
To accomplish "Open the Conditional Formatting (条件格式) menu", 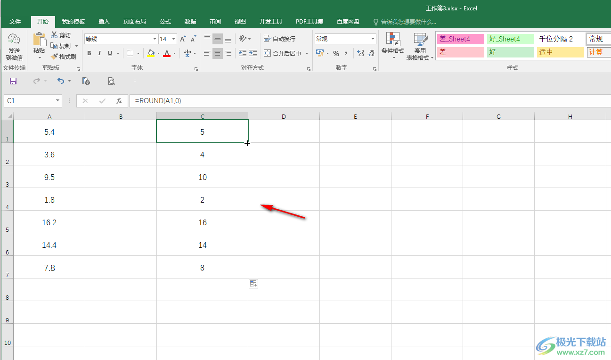I will click(392, 46).
